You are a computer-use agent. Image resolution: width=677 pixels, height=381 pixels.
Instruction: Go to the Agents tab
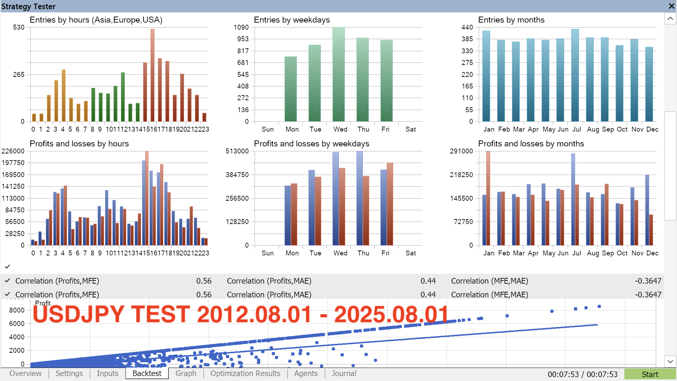pos(306,374)
